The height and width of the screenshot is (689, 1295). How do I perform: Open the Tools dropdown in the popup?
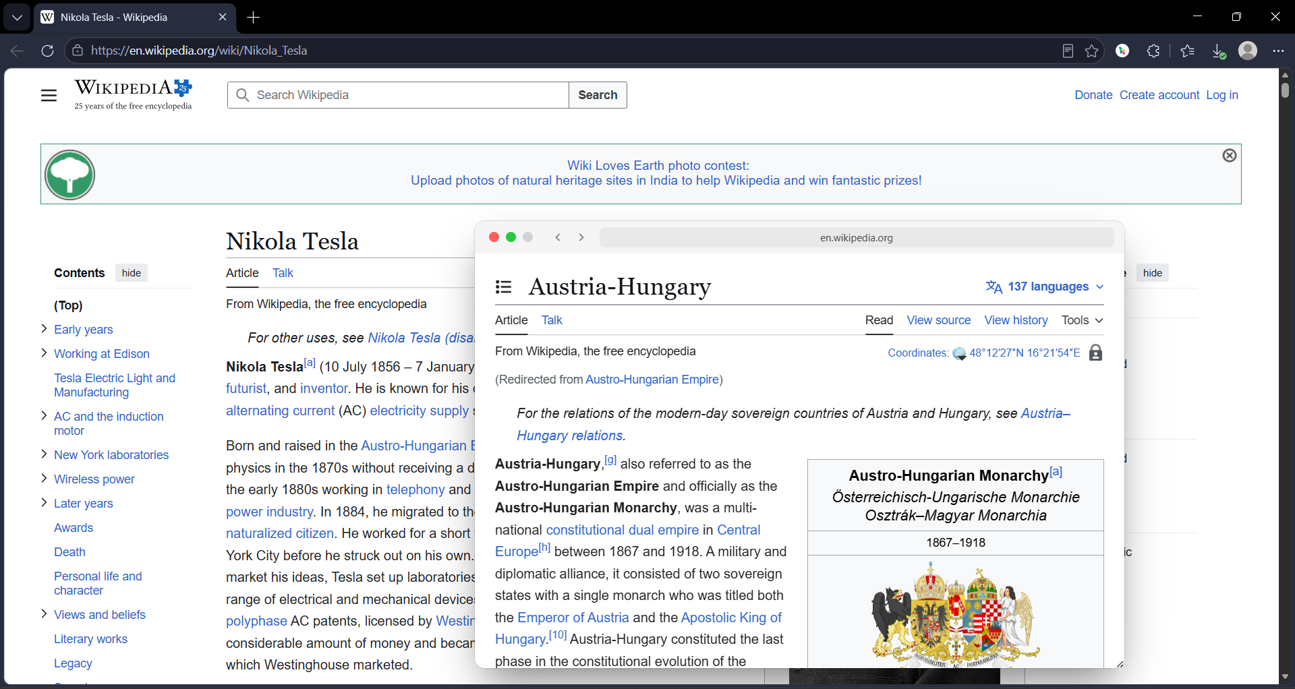click(x=1082, y=320)
